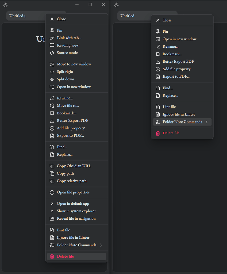Choose Ignore file in Linter in the left menu
Viewport: 227px width, 274px height.
click(x=76, y=238)
